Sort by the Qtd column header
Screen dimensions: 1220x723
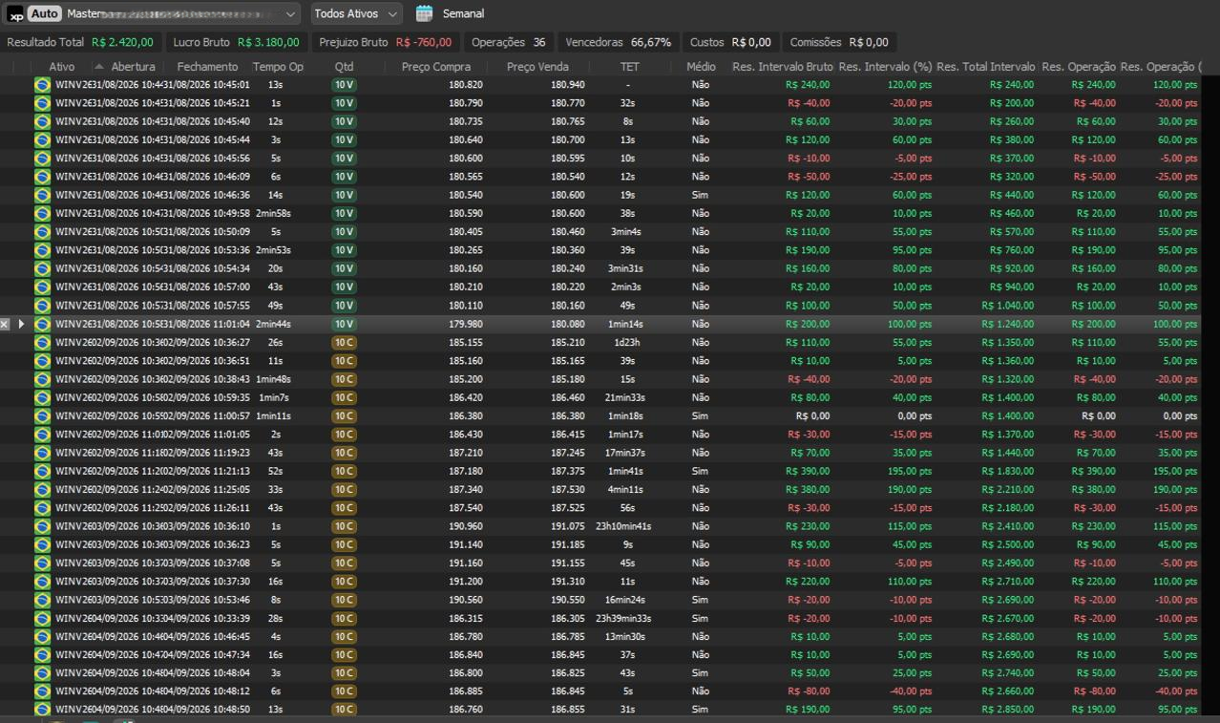344,67
